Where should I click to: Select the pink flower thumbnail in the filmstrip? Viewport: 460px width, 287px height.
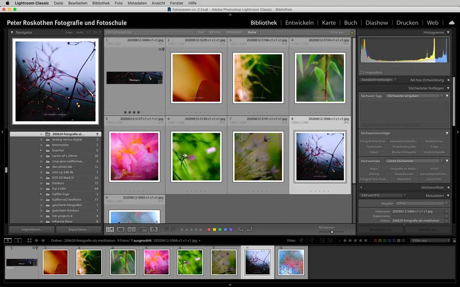(156, 262)
